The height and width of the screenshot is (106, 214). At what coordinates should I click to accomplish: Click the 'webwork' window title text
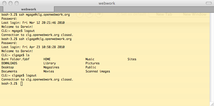click(107, 3)
